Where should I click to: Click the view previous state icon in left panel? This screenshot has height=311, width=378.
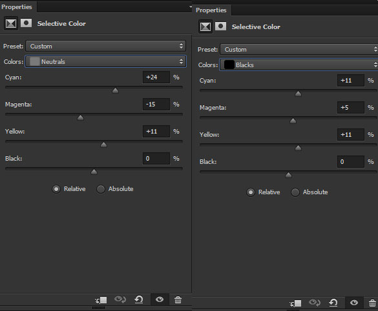tap(120, 299)
